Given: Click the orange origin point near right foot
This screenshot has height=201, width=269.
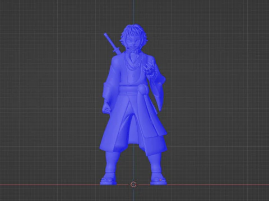Looking at the screenshot, I should click(160, 180).
